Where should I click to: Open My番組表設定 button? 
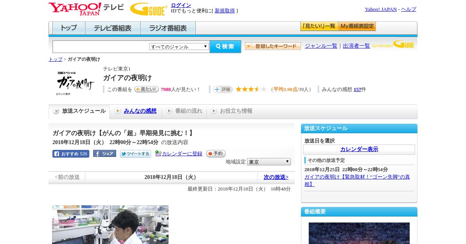pyautogui.click(x=357, y=26)
